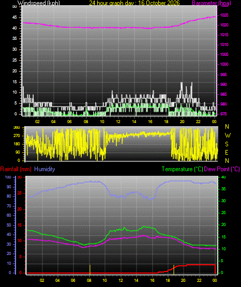Click the S compass letter
The height and width of the screenshot is (287, 241).
coord(227,144)
